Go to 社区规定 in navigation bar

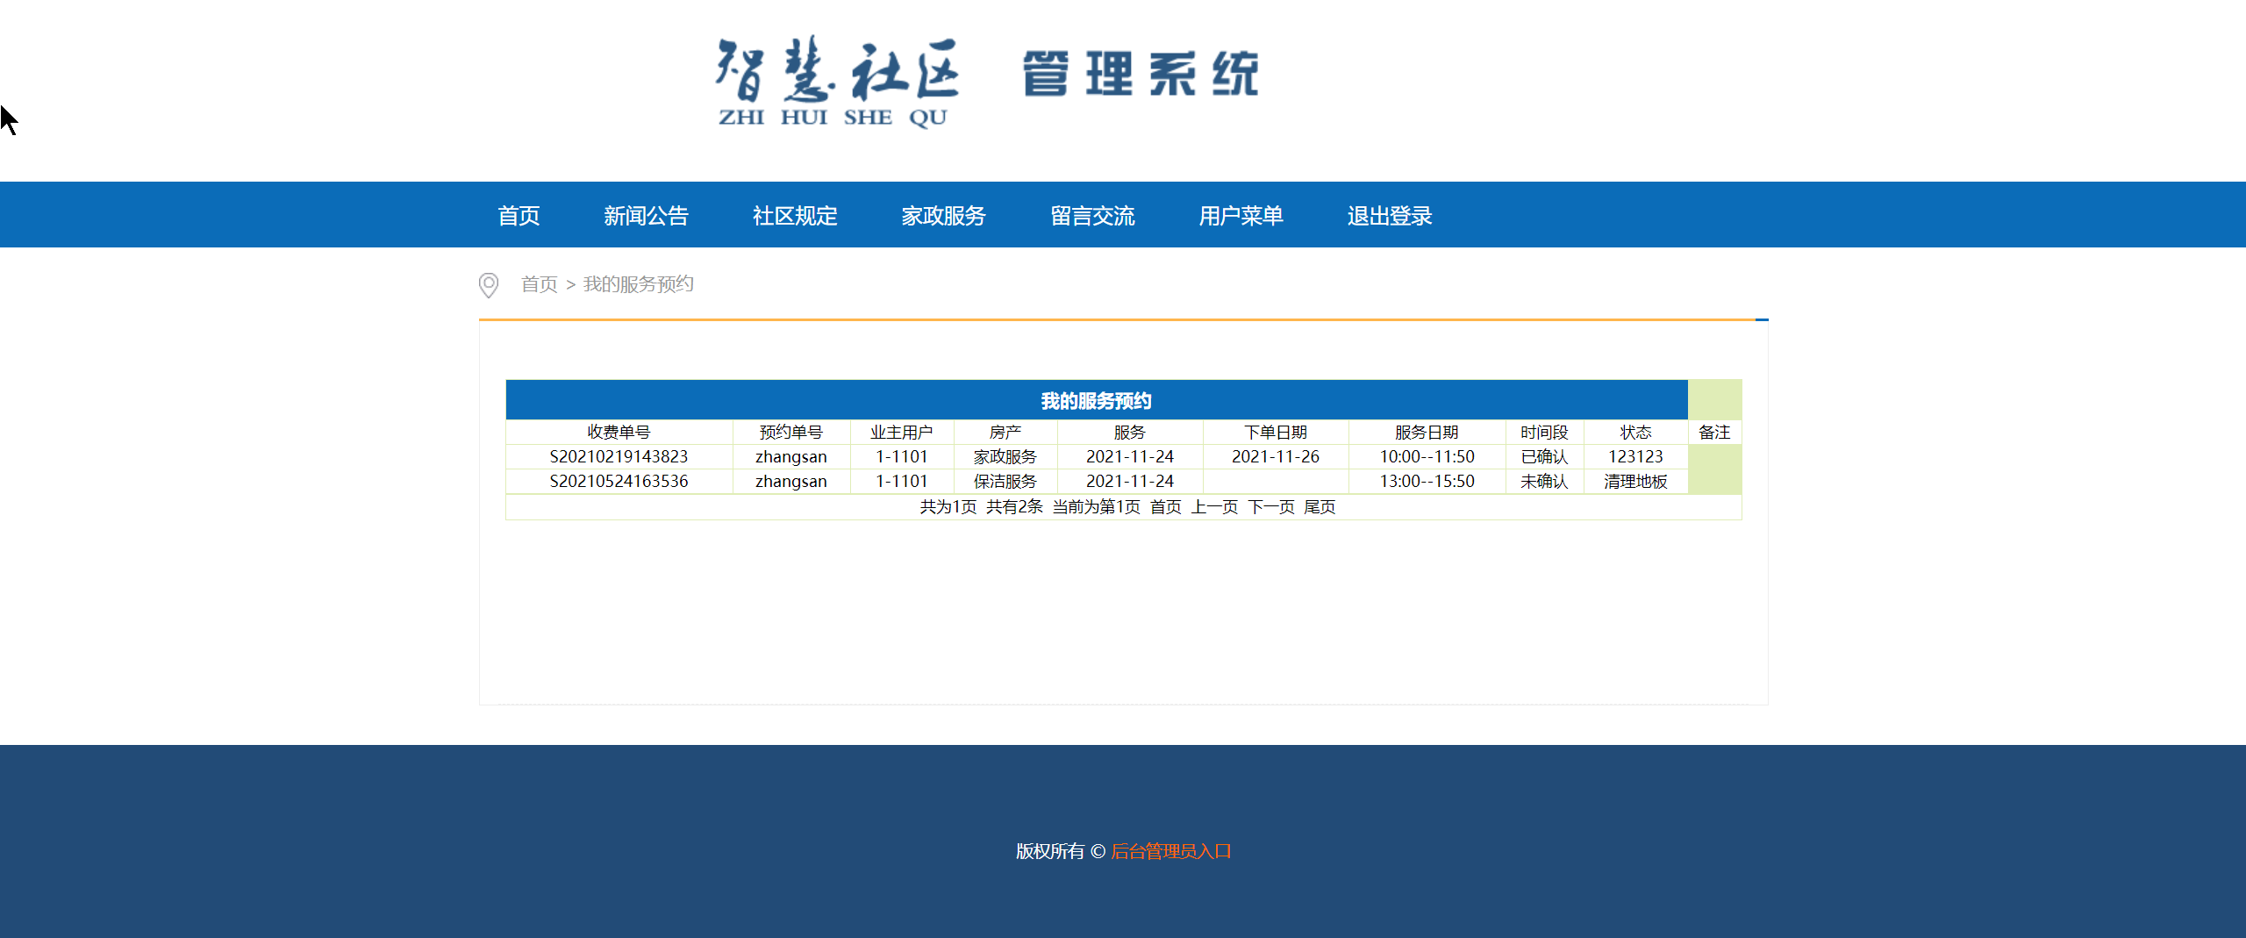795,216
